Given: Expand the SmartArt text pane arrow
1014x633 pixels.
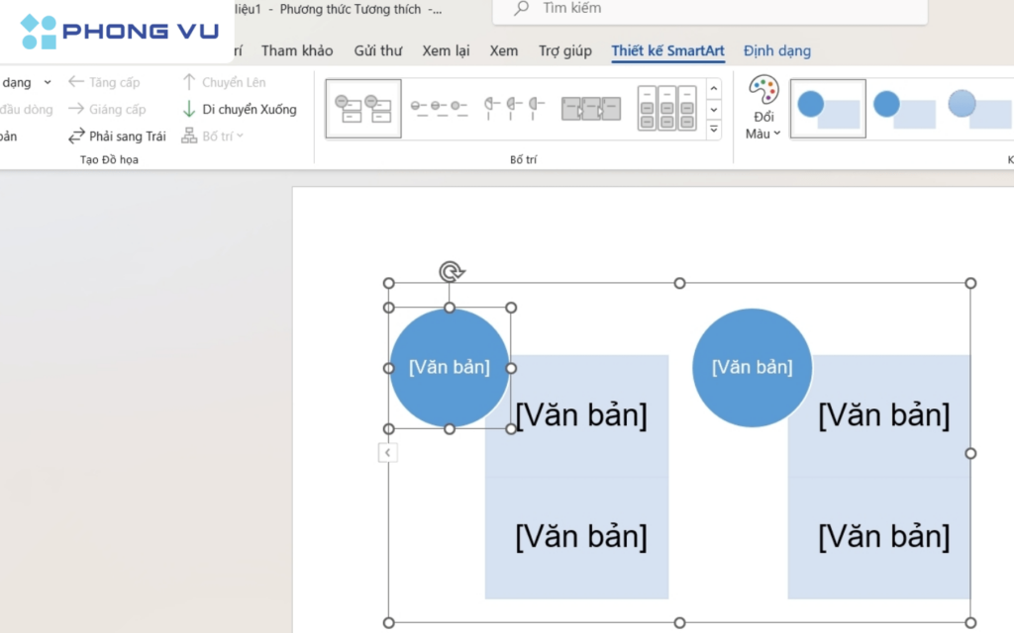Looking at the screenshot, I should coord(388,453).
